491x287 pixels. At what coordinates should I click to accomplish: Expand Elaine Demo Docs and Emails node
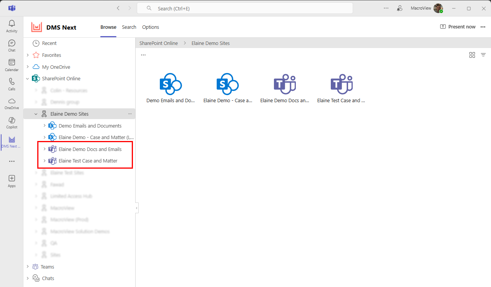point(44,149)
